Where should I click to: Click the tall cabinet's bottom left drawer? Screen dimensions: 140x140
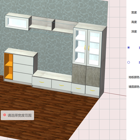tap(78, 89)
